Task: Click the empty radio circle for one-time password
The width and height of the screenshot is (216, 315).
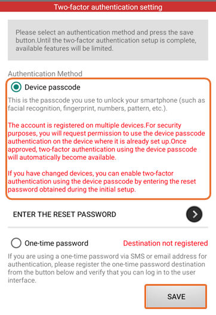Action: tap(16, 243)
